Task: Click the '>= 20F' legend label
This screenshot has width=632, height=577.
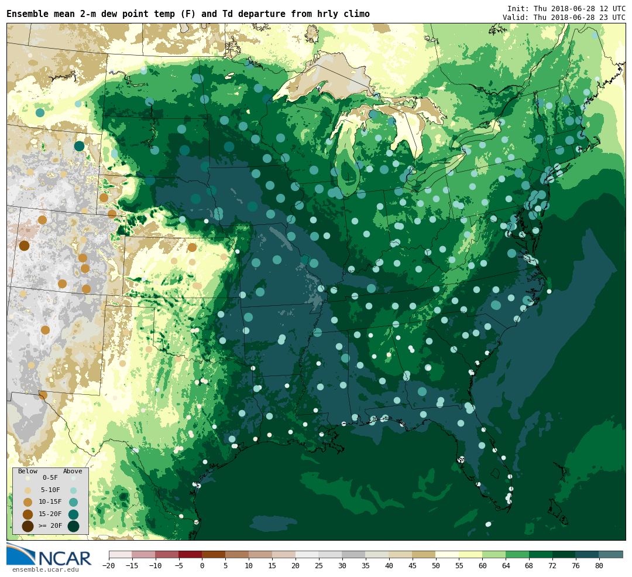Action: pos(50,526)
